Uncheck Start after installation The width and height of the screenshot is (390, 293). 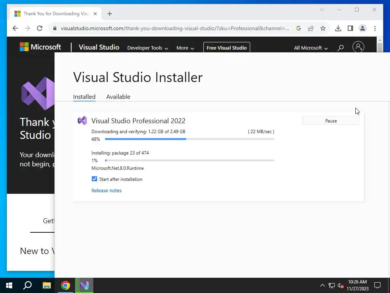click(94, 179)
